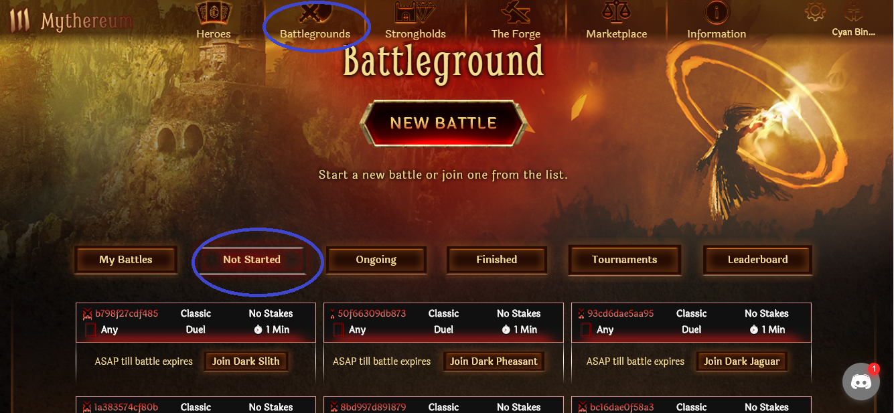Open the Heroes cards icon

(x=213, y=13)
